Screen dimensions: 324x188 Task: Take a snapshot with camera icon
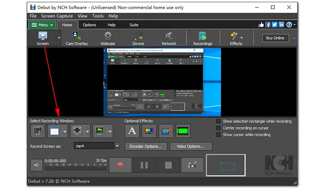192,165
